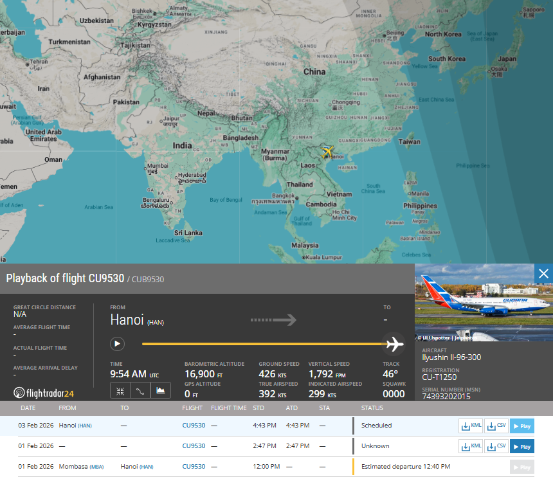
Task: Download KML for 01 Feb 2026 Unknown flight
Action: 471,446
